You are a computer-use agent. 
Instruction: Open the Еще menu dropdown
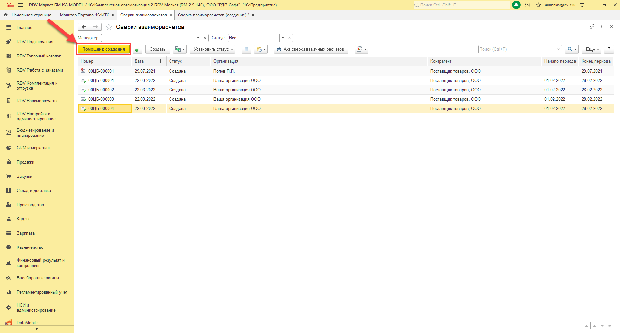click(591, 49)
